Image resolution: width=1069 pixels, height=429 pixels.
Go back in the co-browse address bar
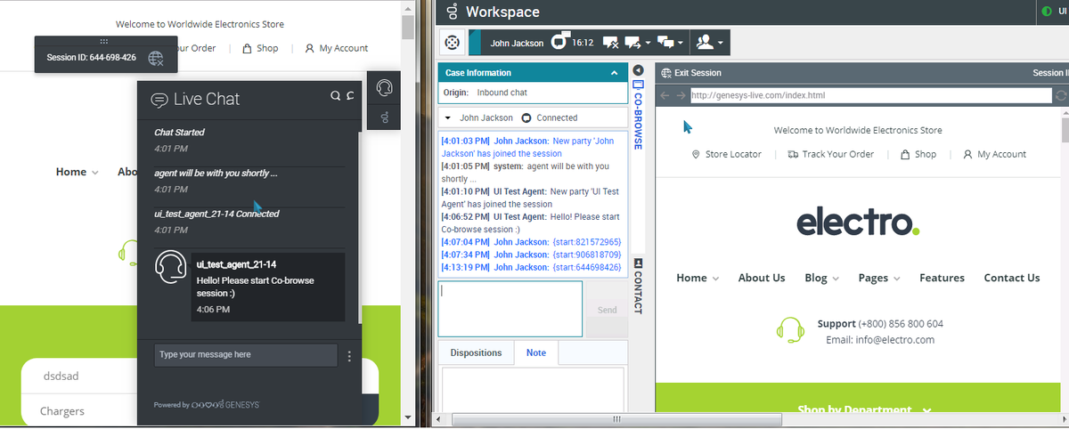[x=665, y=95]
